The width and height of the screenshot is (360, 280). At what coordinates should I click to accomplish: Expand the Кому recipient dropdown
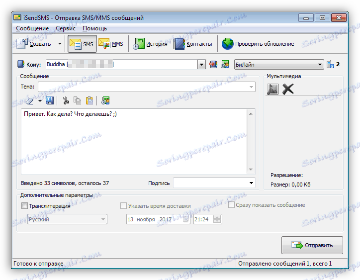coord(201,65)
